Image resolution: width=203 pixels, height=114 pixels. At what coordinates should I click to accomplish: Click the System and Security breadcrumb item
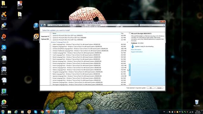point(67,25)
